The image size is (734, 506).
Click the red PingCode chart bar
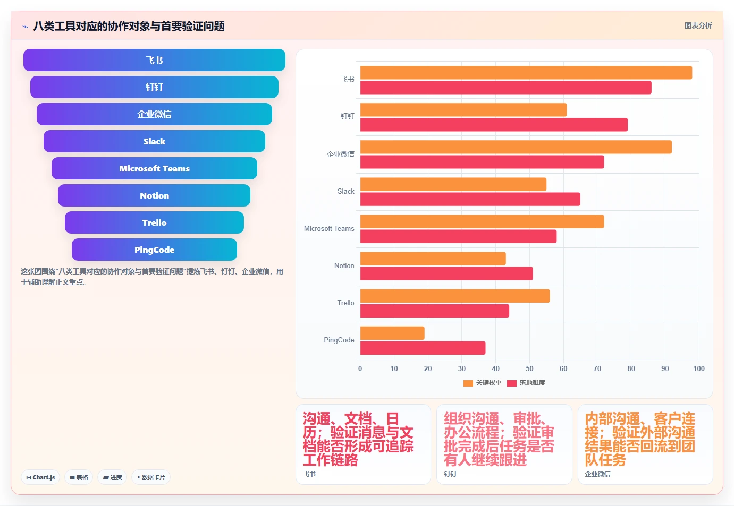point(423,348)
